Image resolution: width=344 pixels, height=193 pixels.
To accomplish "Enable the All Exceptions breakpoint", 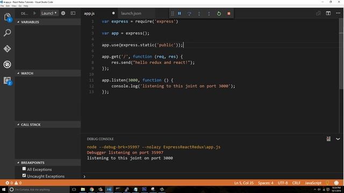I will [24, 169].
